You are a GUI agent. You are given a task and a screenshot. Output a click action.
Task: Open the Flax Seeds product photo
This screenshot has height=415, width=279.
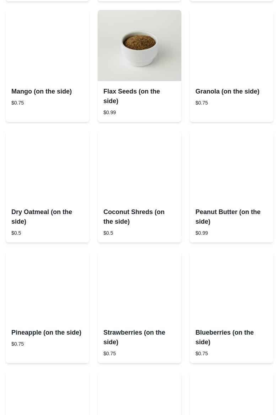click(x=139, y=46)
